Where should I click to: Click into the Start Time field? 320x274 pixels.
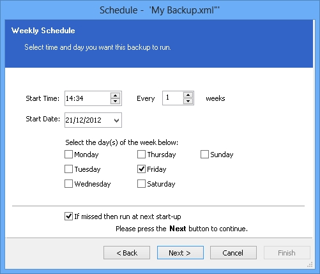pos(88,98)
